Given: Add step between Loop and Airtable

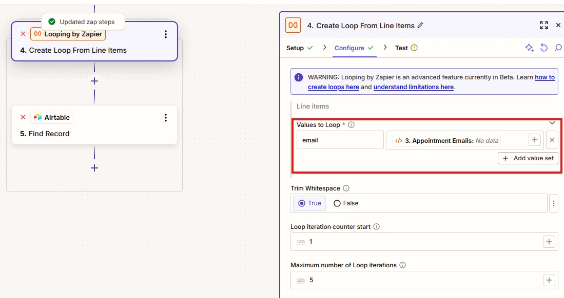Looking at the screenshot, I should click(94, 81).
